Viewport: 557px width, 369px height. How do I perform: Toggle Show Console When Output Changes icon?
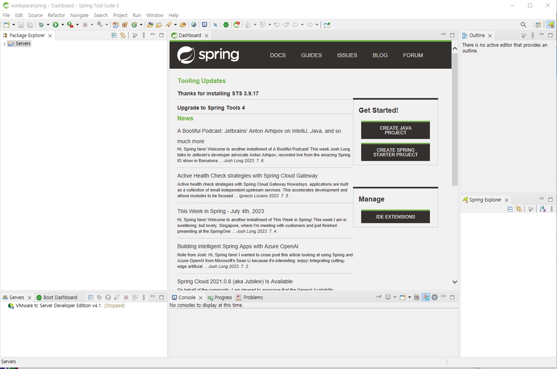pos(426,297)
